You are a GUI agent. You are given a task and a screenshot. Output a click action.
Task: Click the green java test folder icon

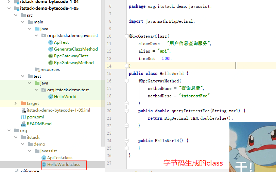pos(37,83)
